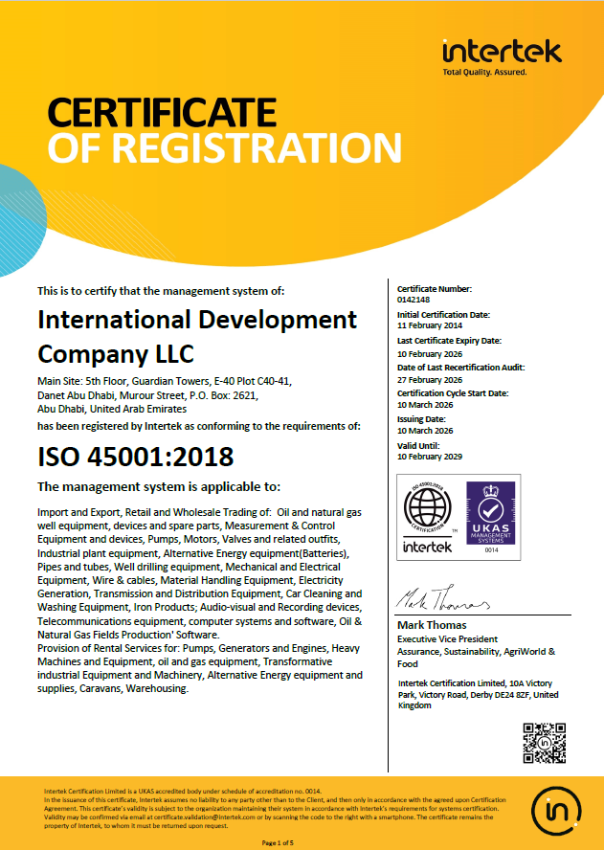The width and height of the screenshot is (604, 850).
Task: Click 'International Development' company name line
Action: click(197, 320)
